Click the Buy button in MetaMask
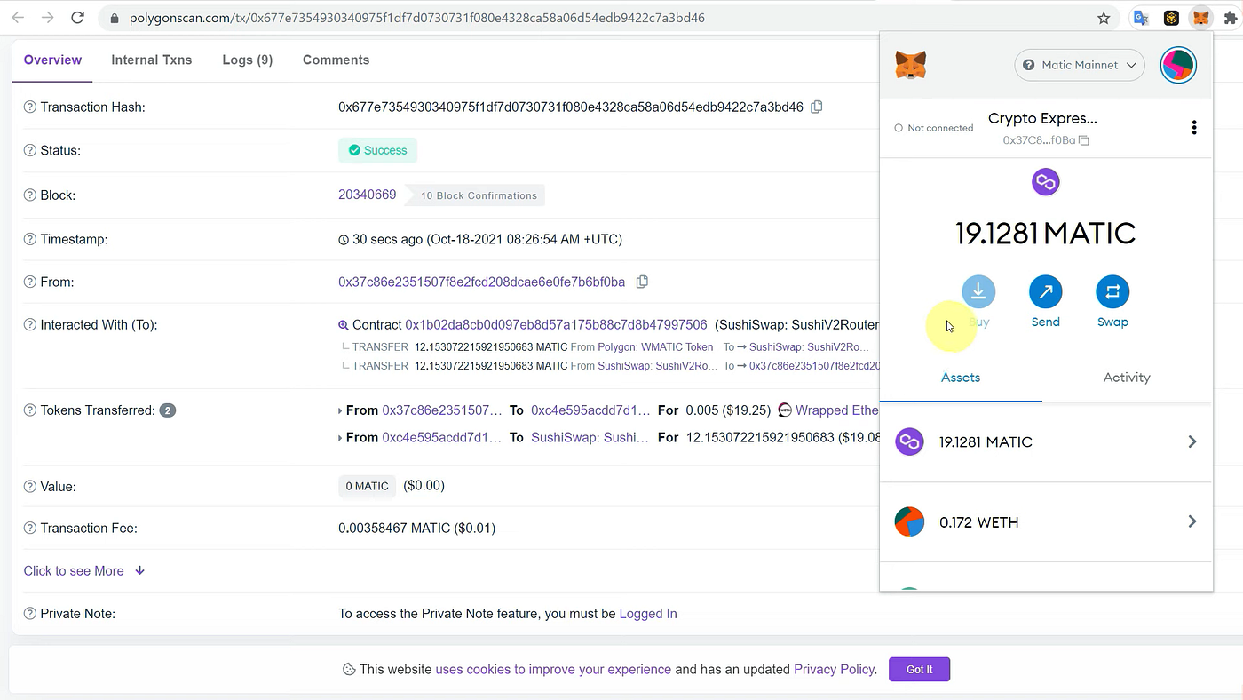Viewport: 1243px width, 700px height. pos(978,302)
